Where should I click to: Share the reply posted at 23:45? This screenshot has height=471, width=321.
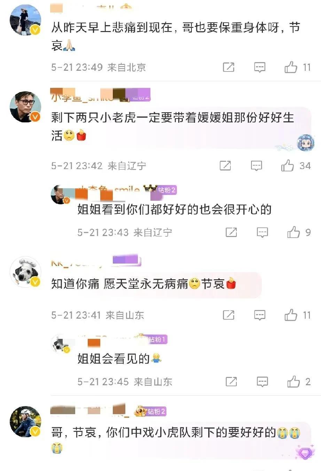(231, 382)
